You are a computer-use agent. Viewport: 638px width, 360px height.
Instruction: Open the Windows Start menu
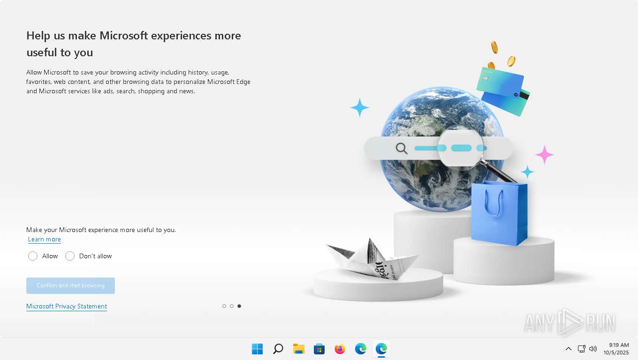pos(258,349)
